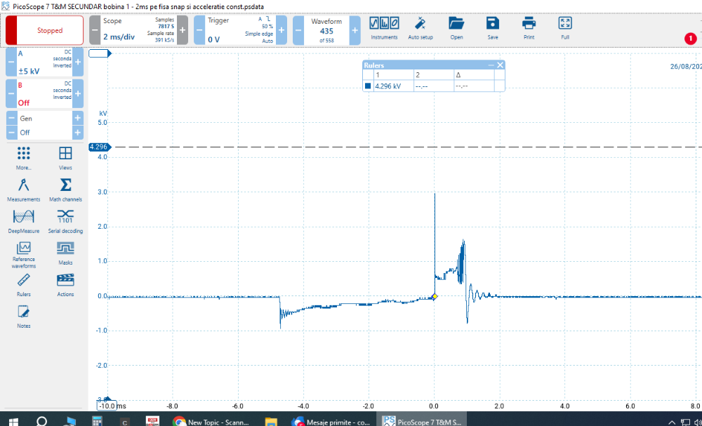The image size is (702, 426).
Task: Increase the Scope timebase with plus
Action: 183,30
